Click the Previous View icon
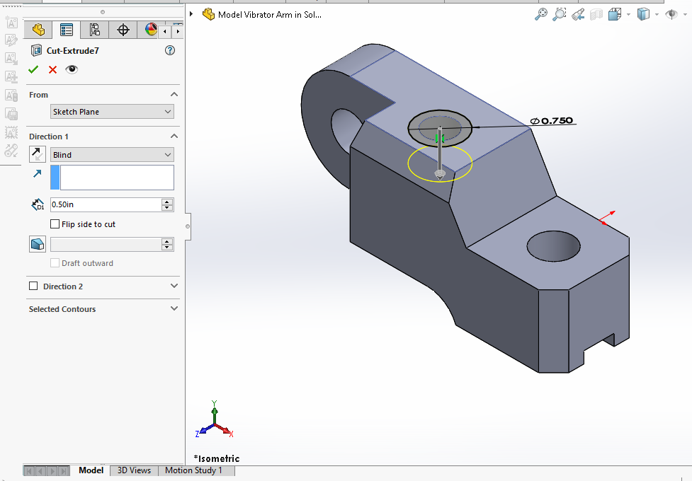Image resolution: width=692 pixels, height=481 pixels. pyautogui.click(x=578, y=14)
